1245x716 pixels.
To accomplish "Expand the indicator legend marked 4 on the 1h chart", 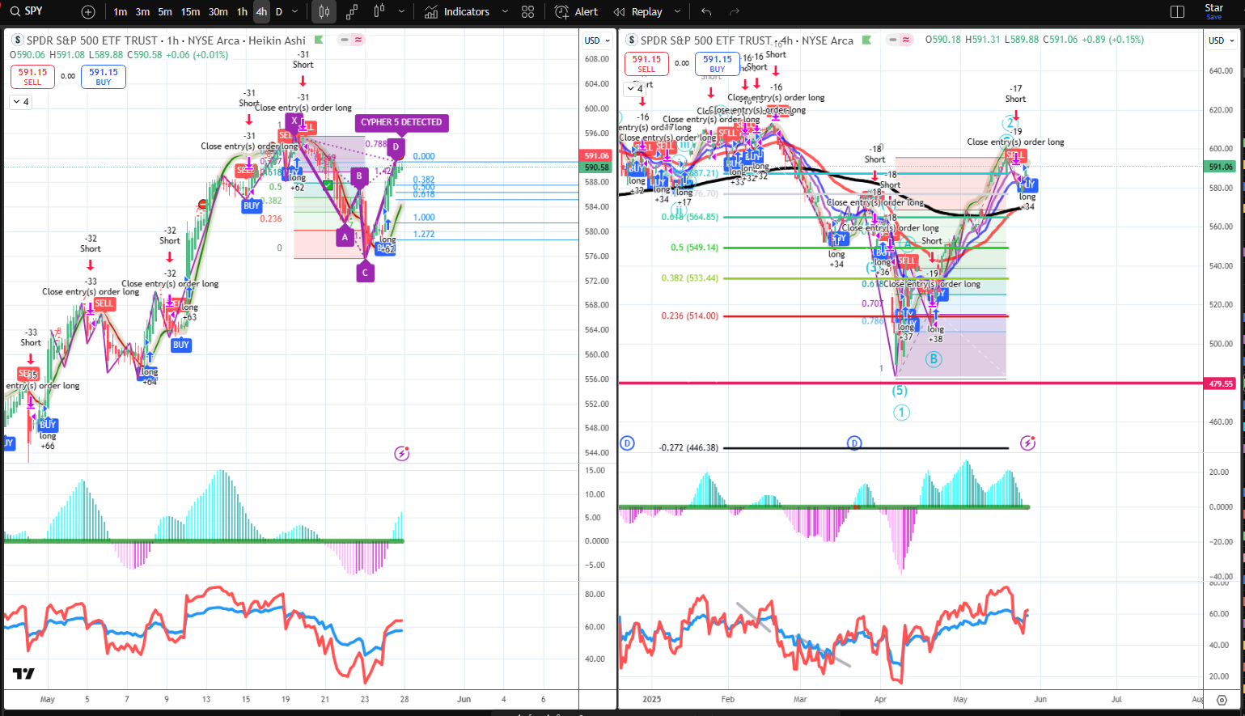I will (x=20, y=102).
